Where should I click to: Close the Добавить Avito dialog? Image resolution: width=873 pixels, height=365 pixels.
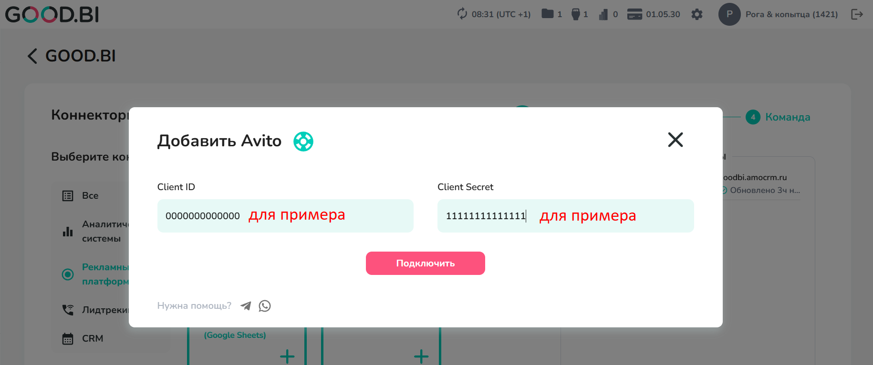(x=676, y=140)
